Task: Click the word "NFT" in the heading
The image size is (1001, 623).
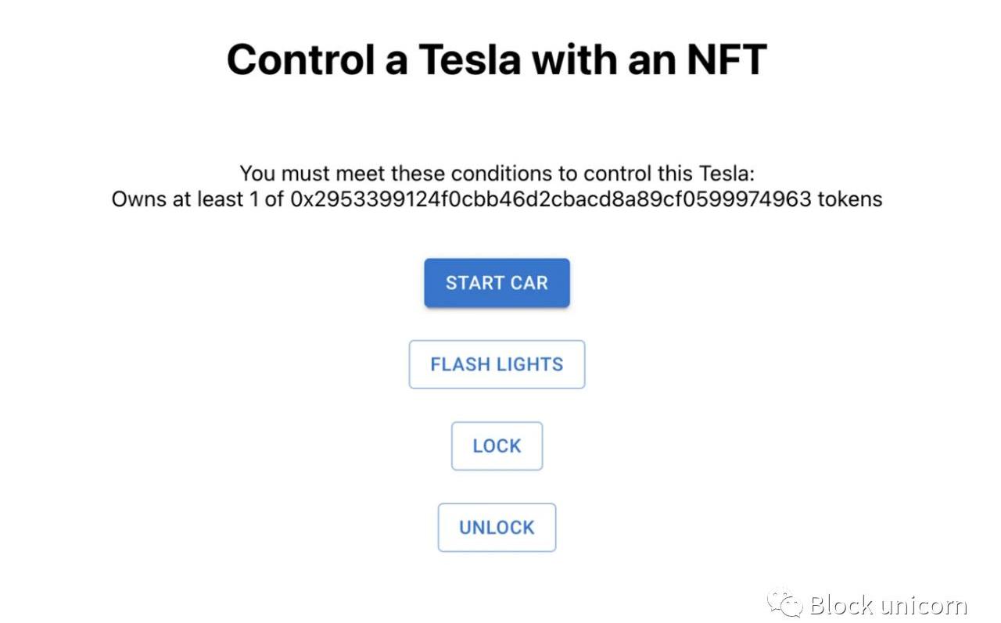Action: [726, 60]
